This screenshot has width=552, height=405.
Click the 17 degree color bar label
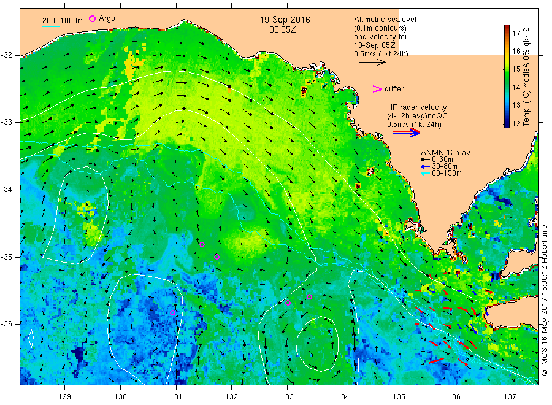516,34
